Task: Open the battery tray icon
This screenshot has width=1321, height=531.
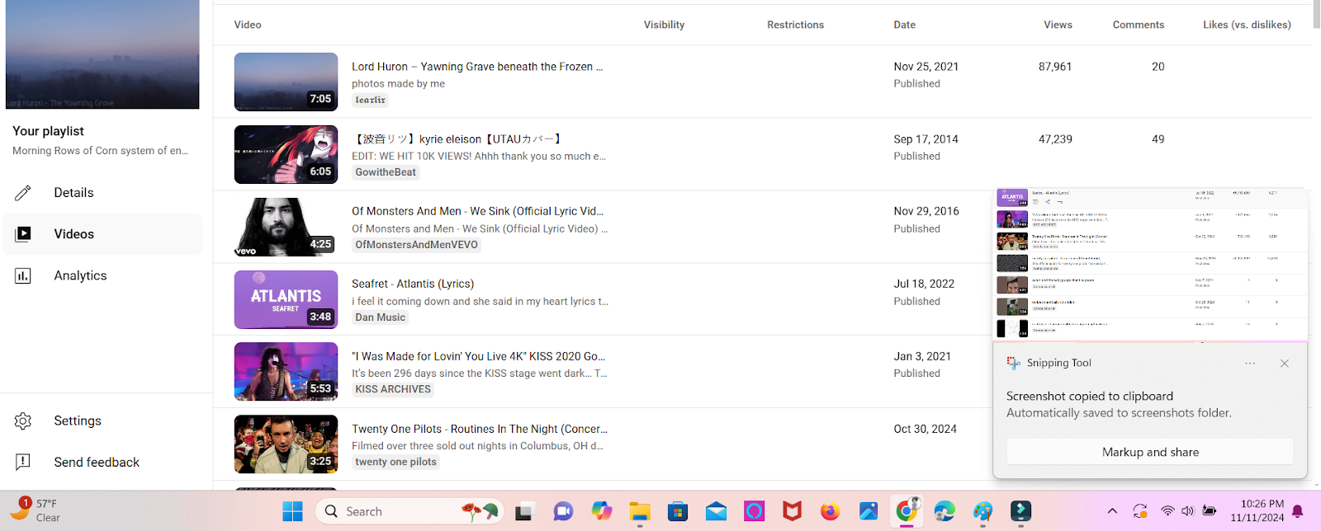Action: (x=1210, y=511)
